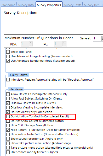Increase PDA value with up arrow
The width and height of the screenshot is (103, 156).
click(31, 43)
